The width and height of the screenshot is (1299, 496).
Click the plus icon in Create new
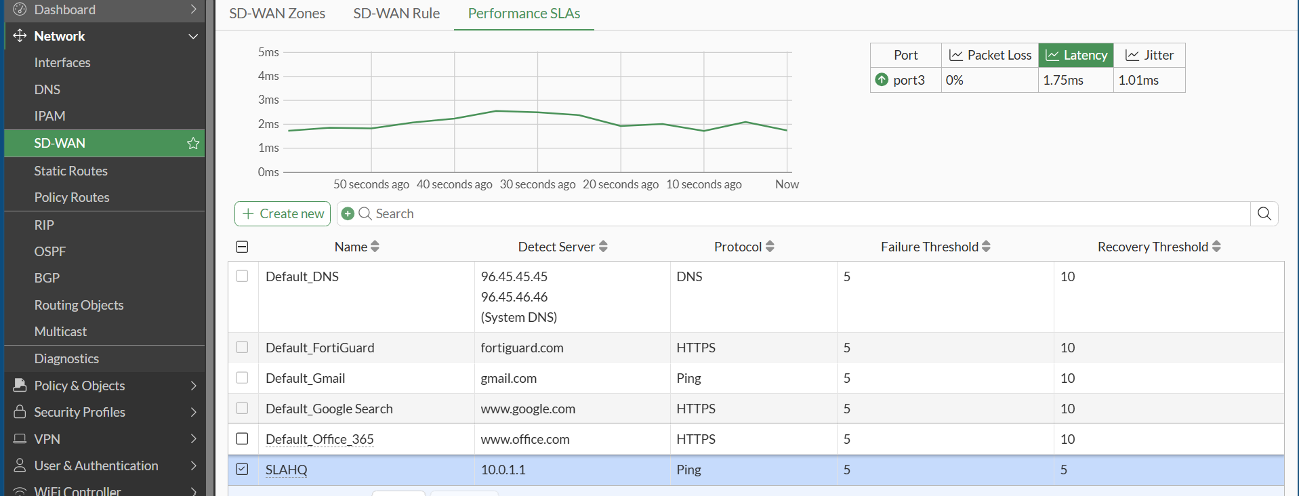point(248,213)
